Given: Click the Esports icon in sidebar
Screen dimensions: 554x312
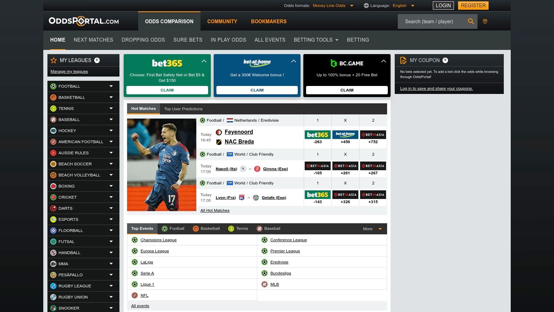Looking at the screenshot, I should click(x=53, y=219).
